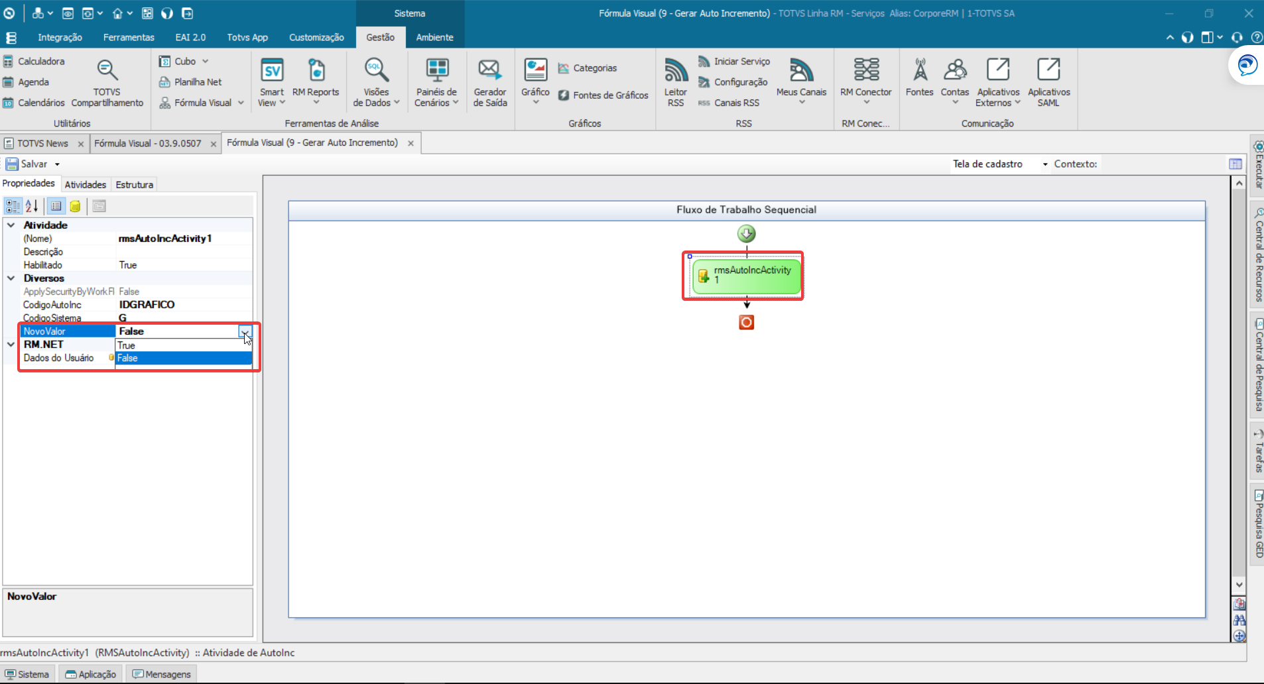This screenshot has height=684, width=1264.
Task: Open Canais RSS
Action: pos(729,103)
